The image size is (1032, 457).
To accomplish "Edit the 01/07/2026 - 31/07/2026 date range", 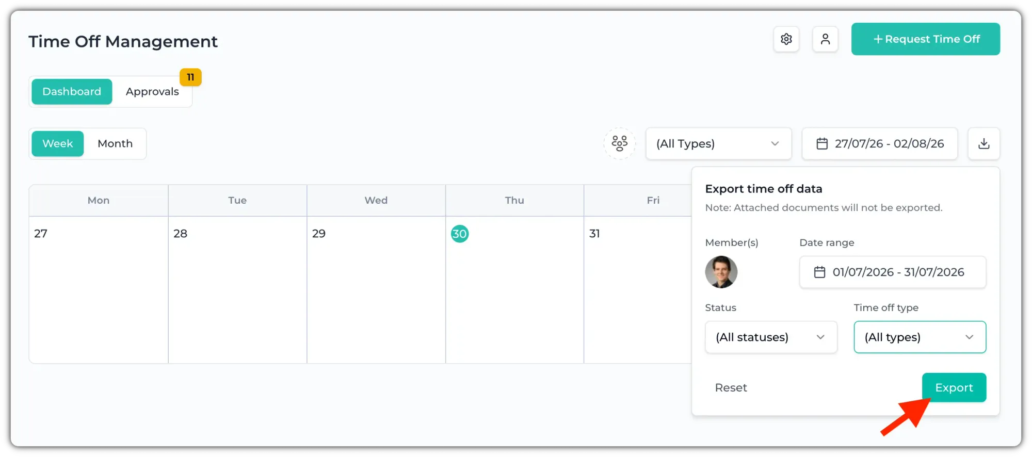I will pyautogui.click(x=892, y=272).
